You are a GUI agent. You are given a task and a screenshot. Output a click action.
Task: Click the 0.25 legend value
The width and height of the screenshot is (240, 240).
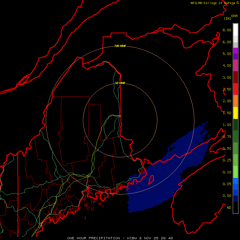(x=227, y=160)
